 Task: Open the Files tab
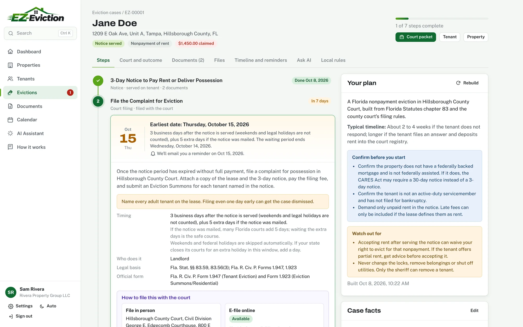click(x=219, y=60)
